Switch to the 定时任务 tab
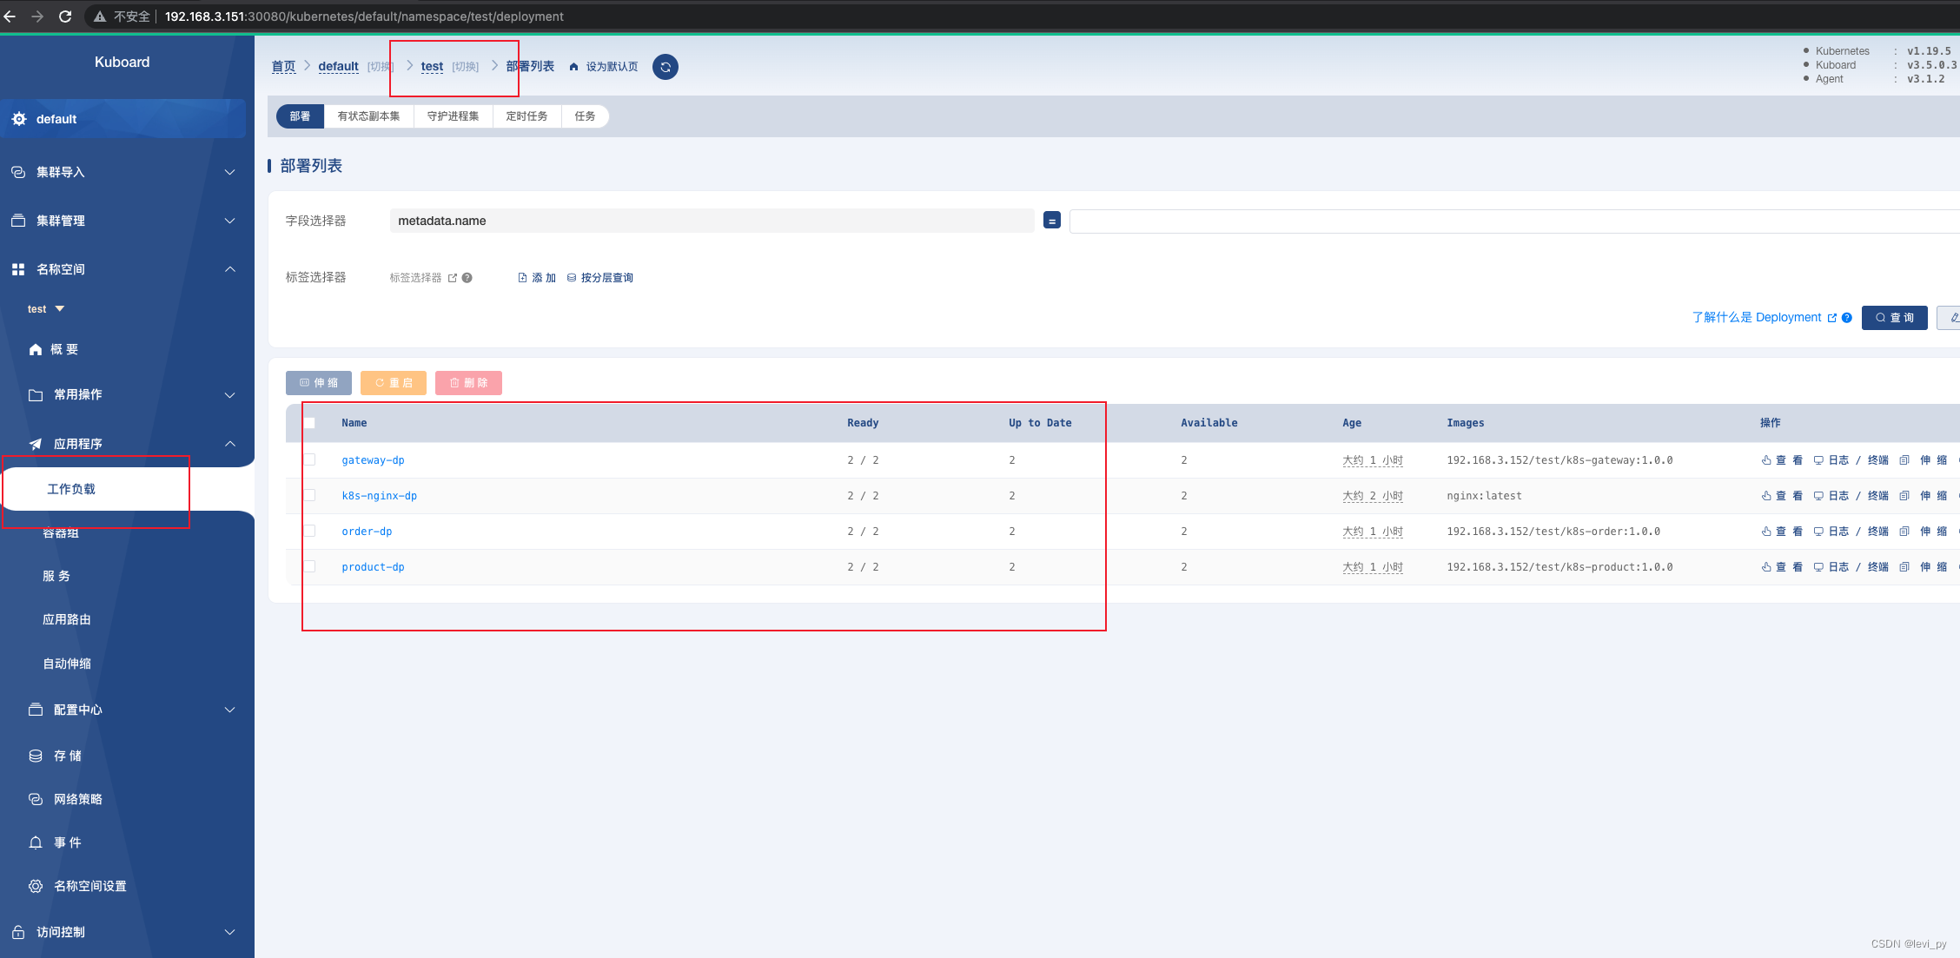Viewport: 1960px width, 958px height. (526, 116)
